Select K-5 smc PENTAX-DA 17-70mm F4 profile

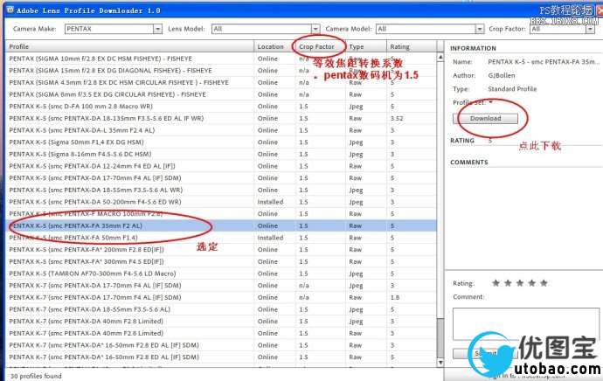[221, 177]
